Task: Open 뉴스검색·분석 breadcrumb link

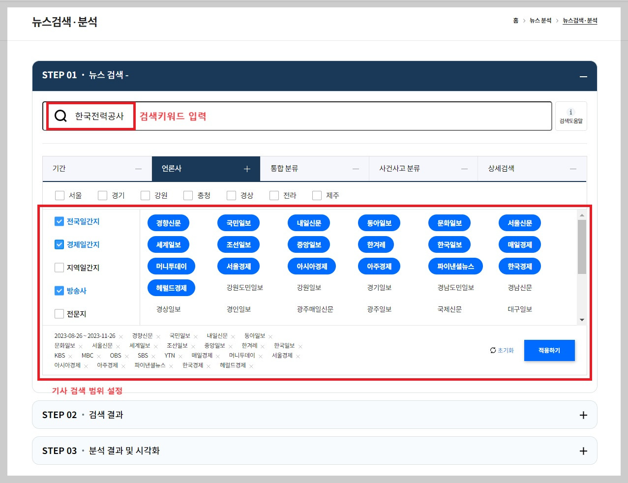Action: (x=580, y=21)
